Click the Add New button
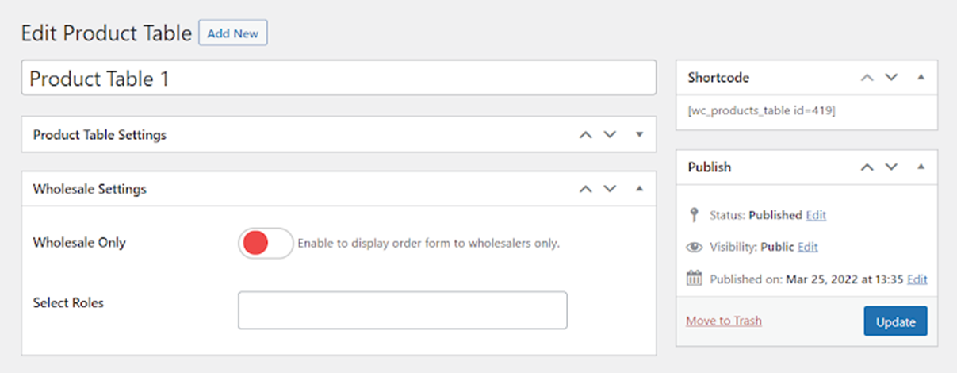 (233, 33)
